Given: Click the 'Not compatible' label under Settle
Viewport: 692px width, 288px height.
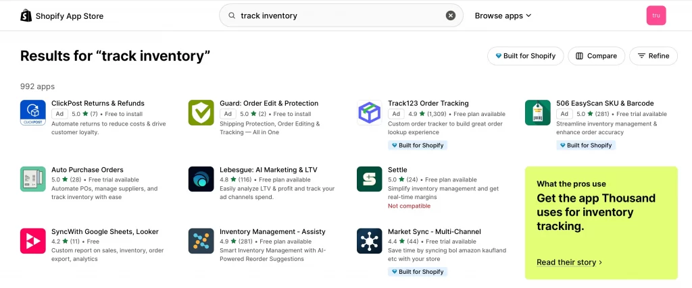Looking at the screenshot, I should click(409, 206).
